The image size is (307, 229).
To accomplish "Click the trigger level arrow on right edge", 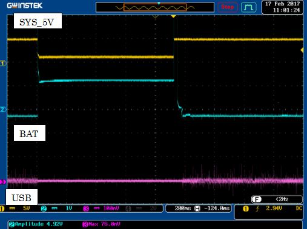I will (x=302, y=50).
